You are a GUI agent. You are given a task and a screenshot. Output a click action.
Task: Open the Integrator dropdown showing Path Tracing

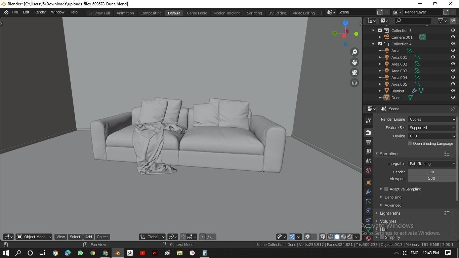pos(432,164)
